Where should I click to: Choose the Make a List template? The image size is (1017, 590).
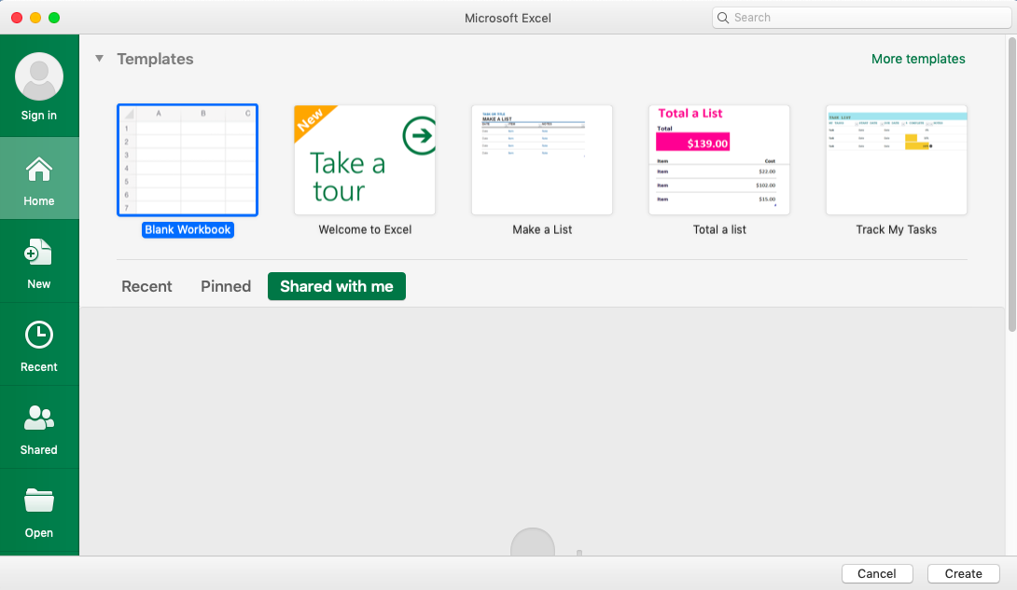tap(541, 160)
